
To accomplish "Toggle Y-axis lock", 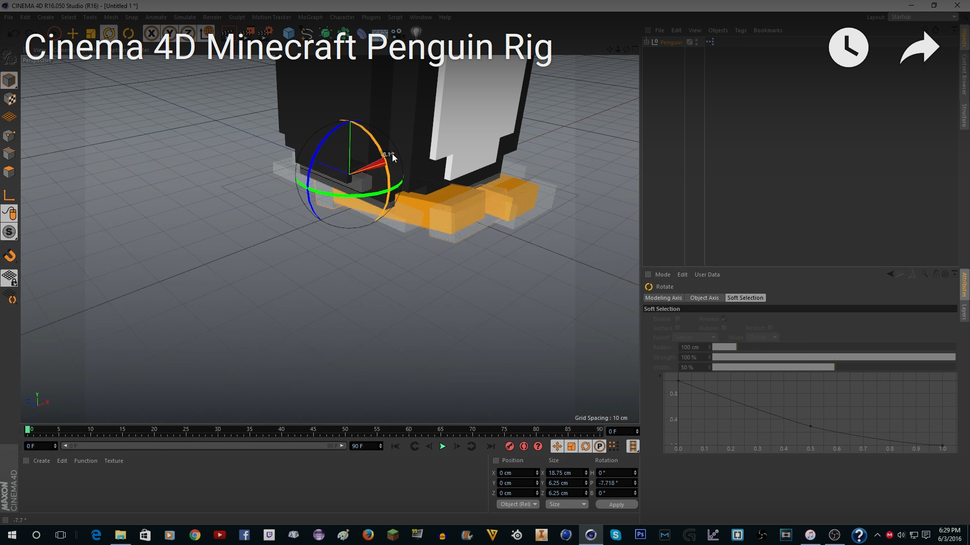I will (x=169, y=33).
